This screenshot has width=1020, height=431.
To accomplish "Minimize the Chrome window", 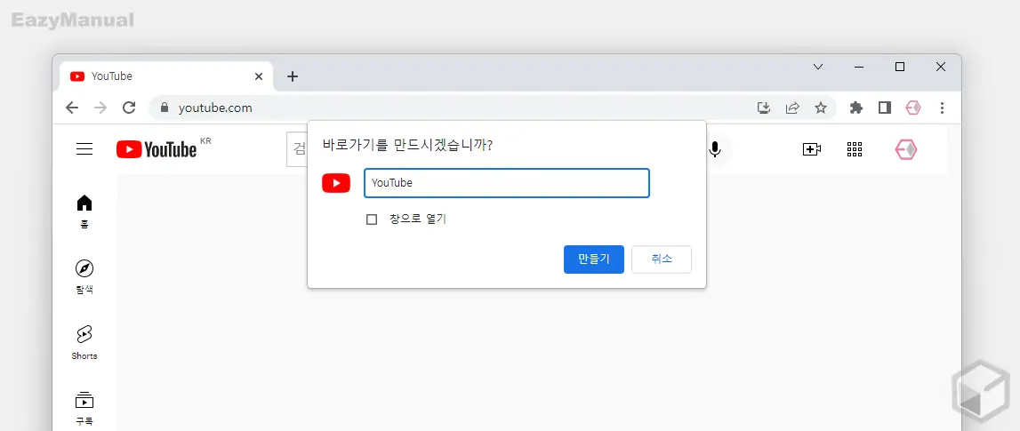I will pyautogui.click(x=859, y=67).
